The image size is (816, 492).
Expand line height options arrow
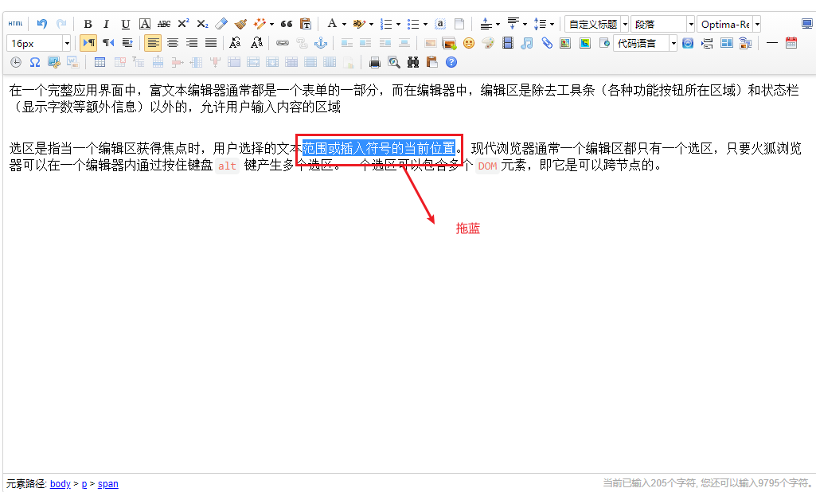(x=552, y=25)
